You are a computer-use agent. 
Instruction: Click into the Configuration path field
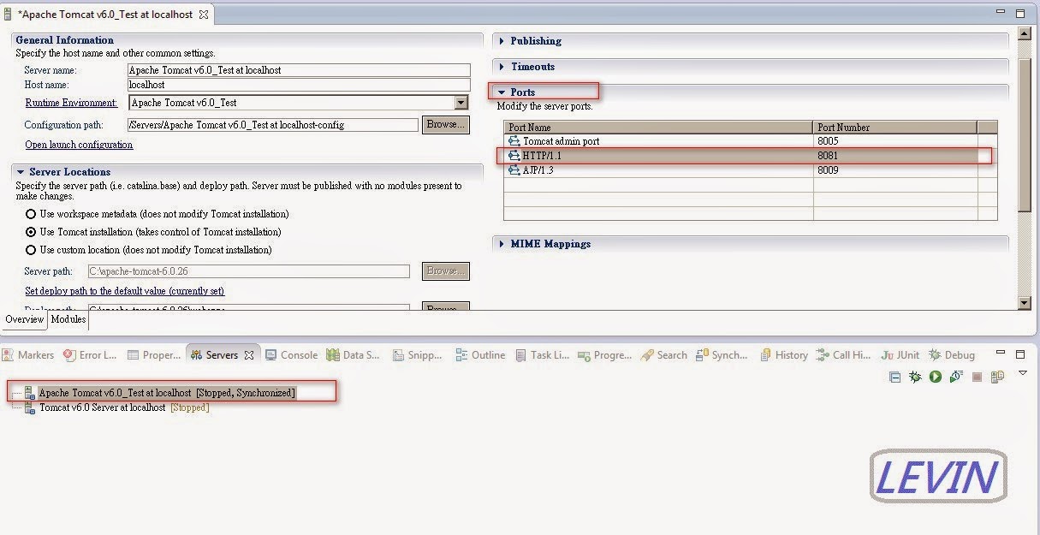(272, 125)
